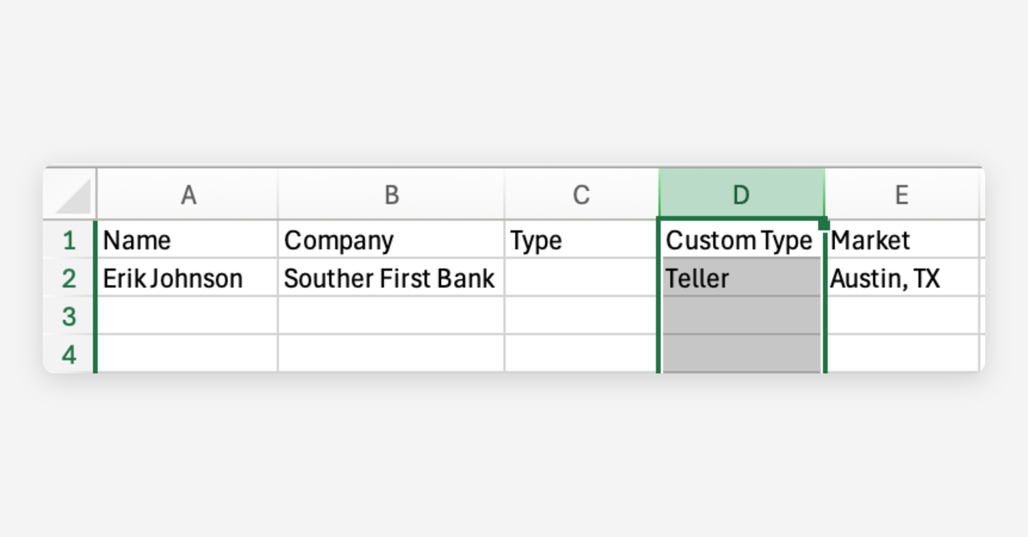The image size is (1028, 537).
Task: Click the Company header cell
Action: click(391, 240)
